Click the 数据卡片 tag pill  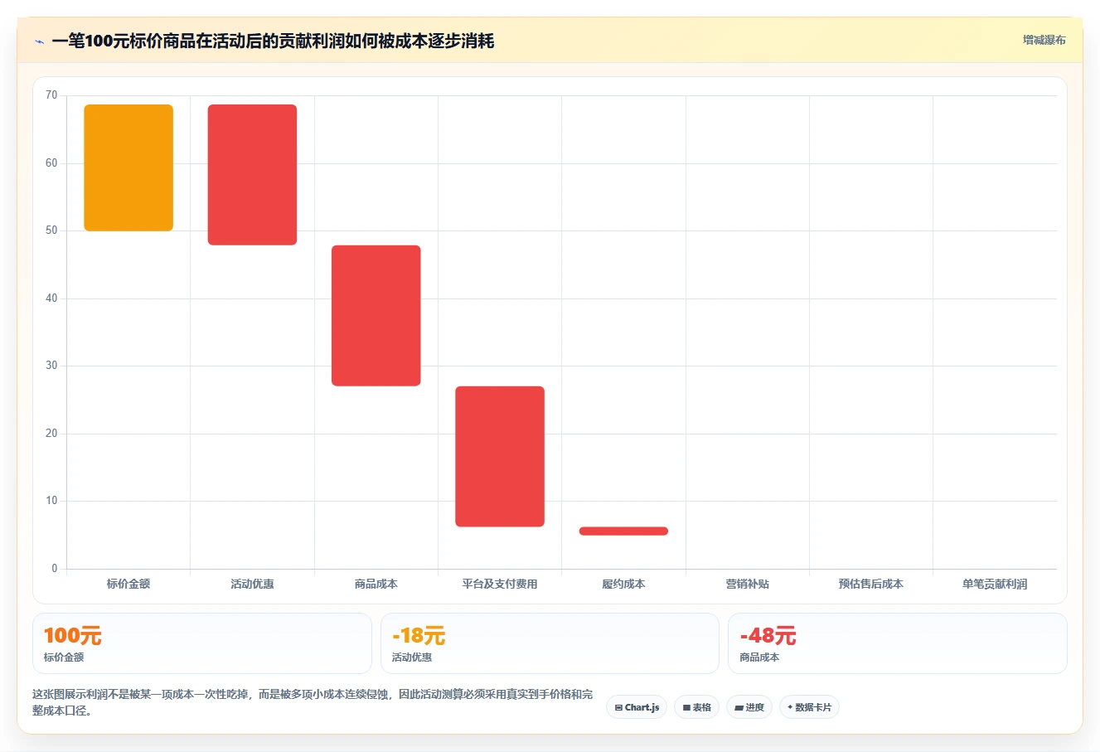point(809,707)
